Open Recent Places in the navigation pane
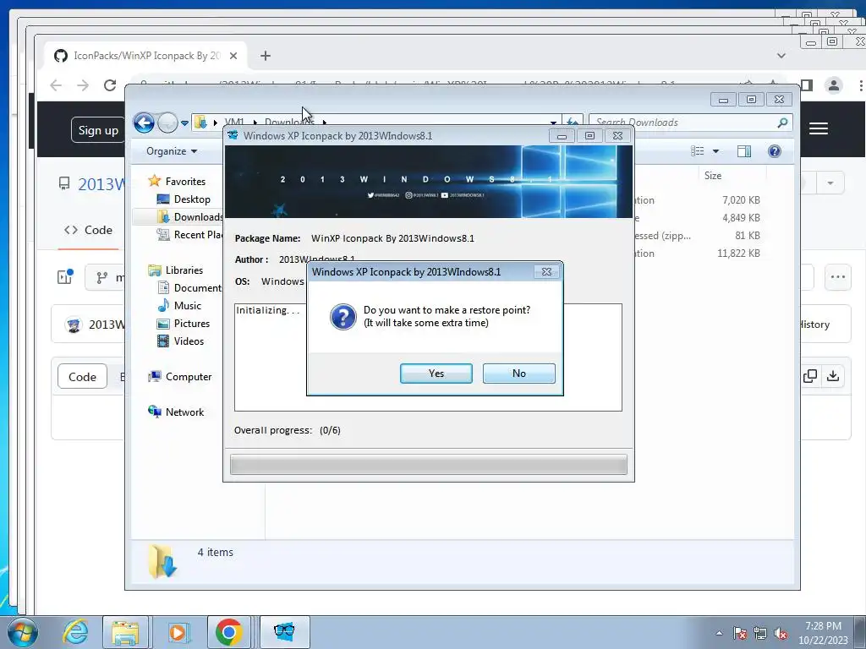 tap(190, 235)
